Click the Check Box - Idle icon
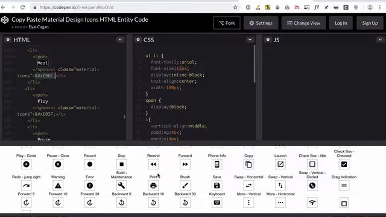Screen dimensions: 386x217 click(x=312, y=165)
